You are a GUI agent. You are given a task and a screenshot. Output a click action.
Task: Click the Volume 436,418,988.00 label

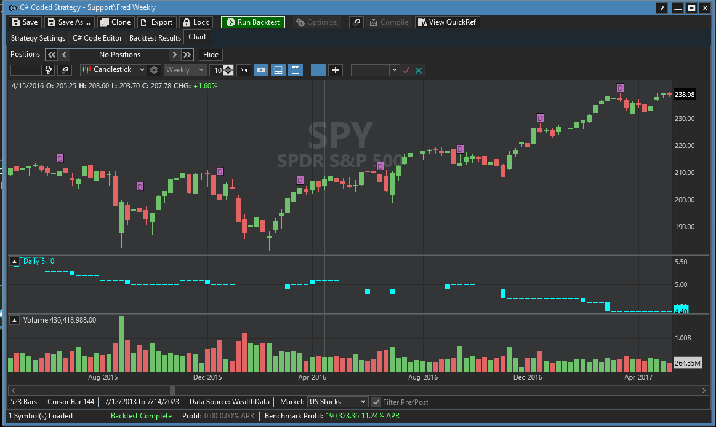tap(59, 320)
